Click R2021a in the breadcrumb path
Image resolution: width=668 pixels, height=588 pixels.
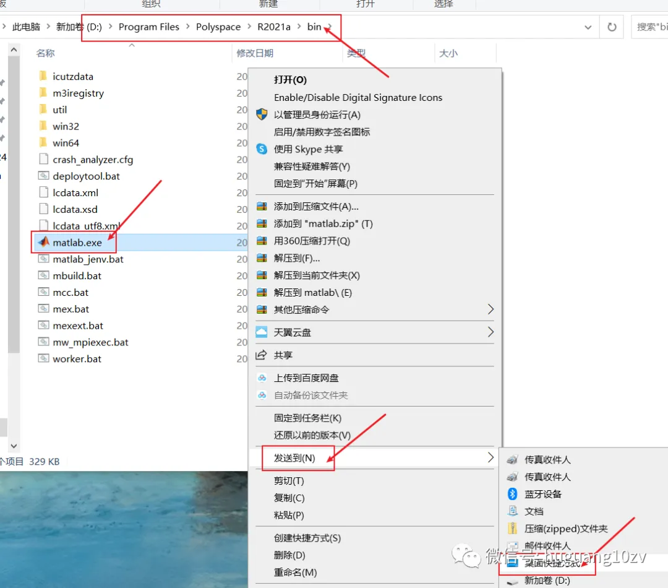point(274,27)
